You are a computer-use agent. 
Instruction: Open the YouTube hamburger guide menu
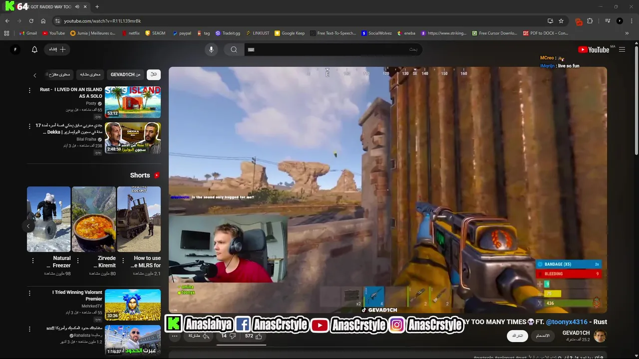pyautogui.click(x=622, y=49)
